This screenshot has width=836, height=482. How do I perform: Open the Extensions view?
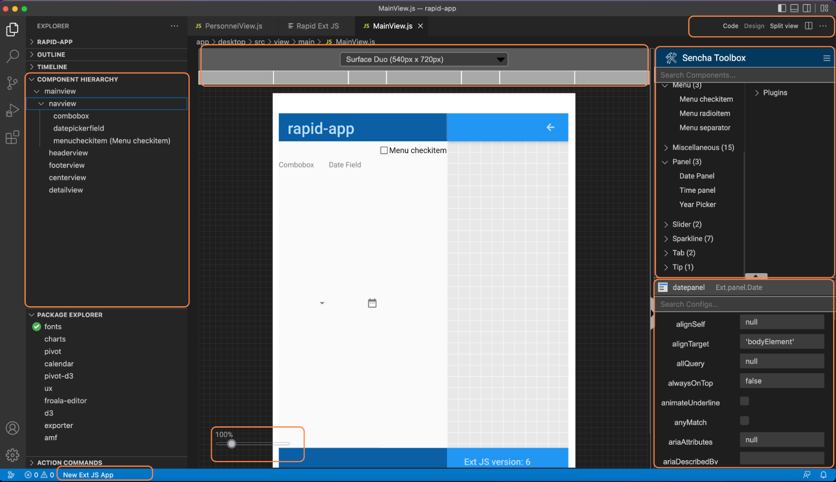pyautogui.click(x=13, y=137)
